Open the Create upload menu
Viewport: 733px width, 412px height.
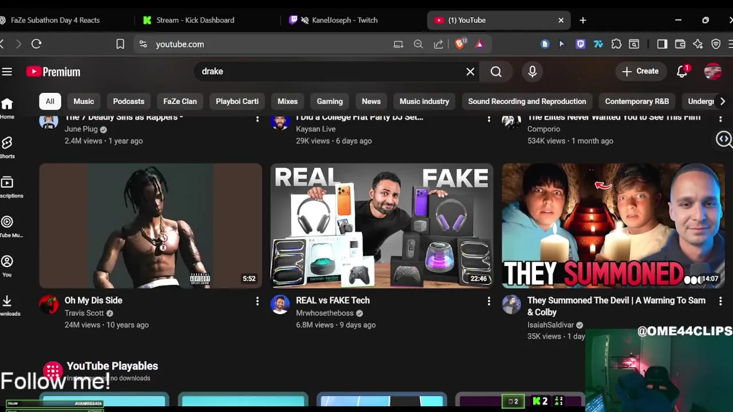coord(640,72)
